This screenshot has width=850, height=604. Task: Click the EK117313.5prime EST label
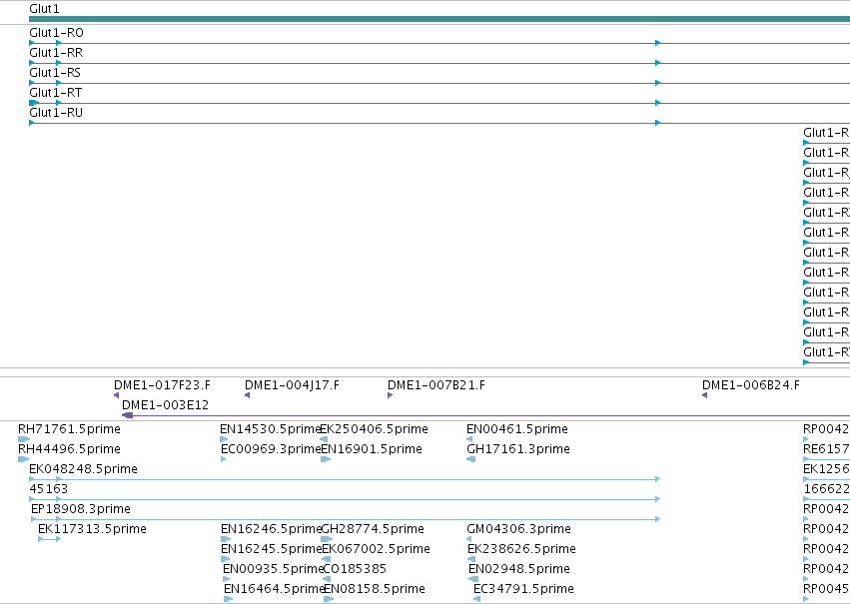coord(92,530)
